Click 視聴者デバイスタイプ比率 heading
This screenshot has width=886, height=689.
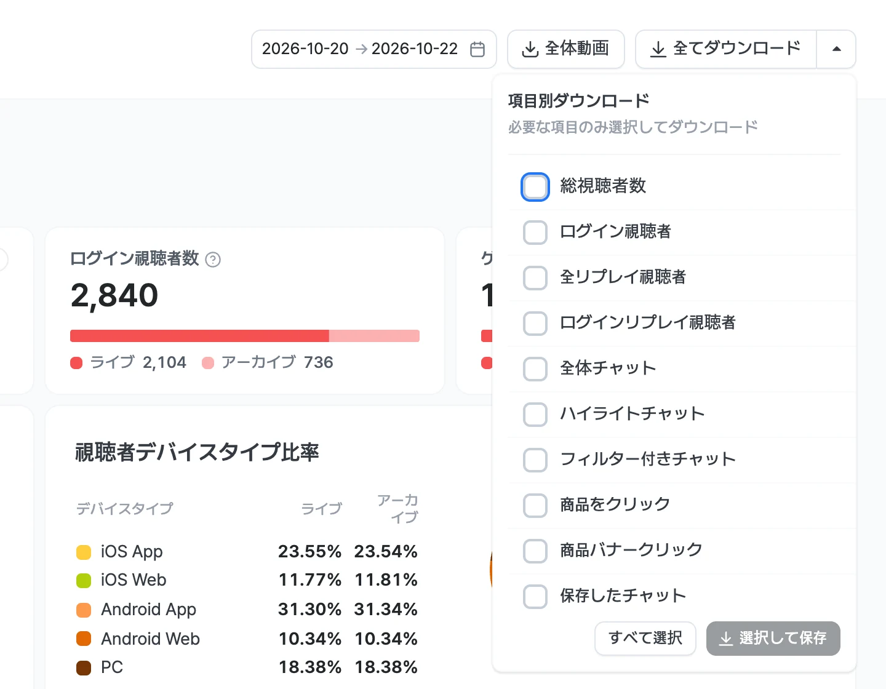pyautogui.click(x=197, y=452)
